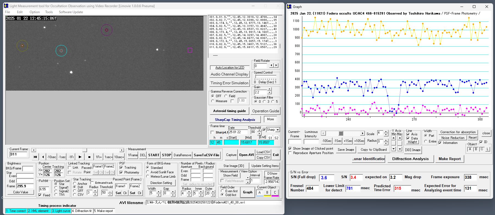Step back using the left arrow icon
Screen dimensions: 495x215
click(43, 157)
